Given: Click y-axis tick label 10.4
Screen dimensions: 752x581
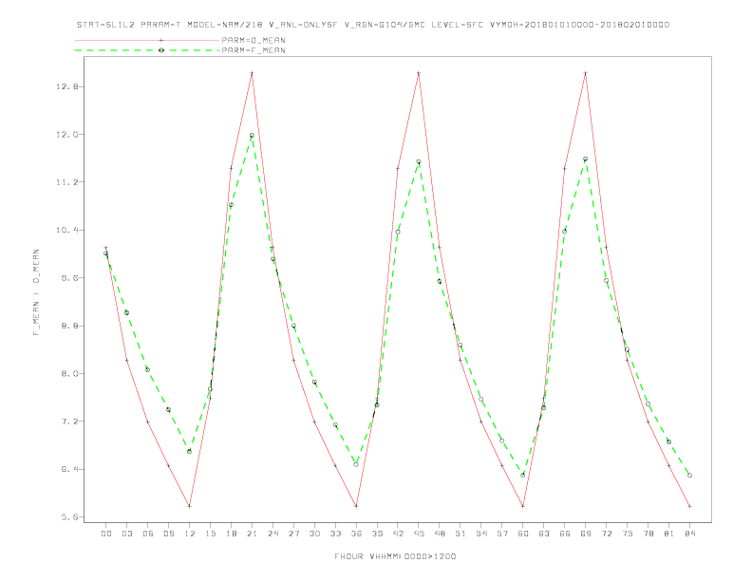Looking at the screenshot, I should click(66, 230).
